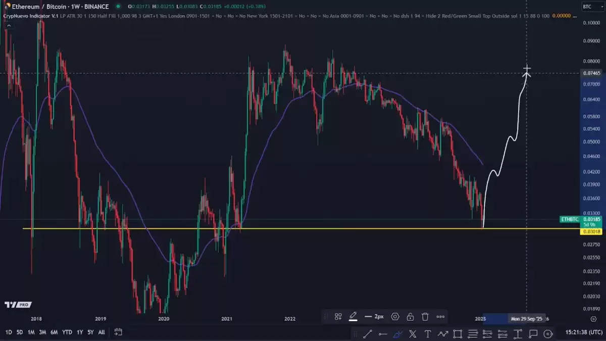Click the 2022 label on time axis

point(290,319)
